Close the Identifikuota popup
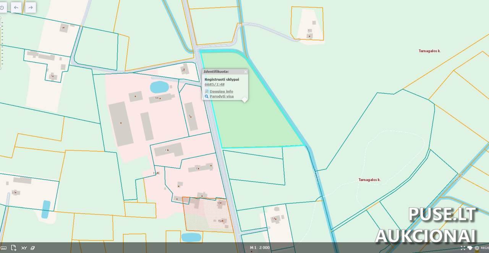This screenshot has width=489, height=253. tap(245, 72)
